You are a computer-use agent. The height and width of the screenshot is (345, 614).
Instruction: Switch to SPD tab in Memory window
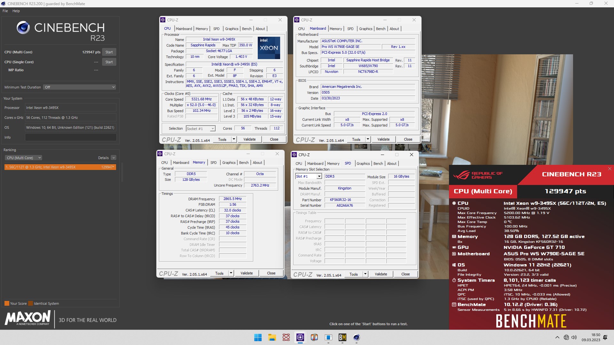tap(213, 163)
